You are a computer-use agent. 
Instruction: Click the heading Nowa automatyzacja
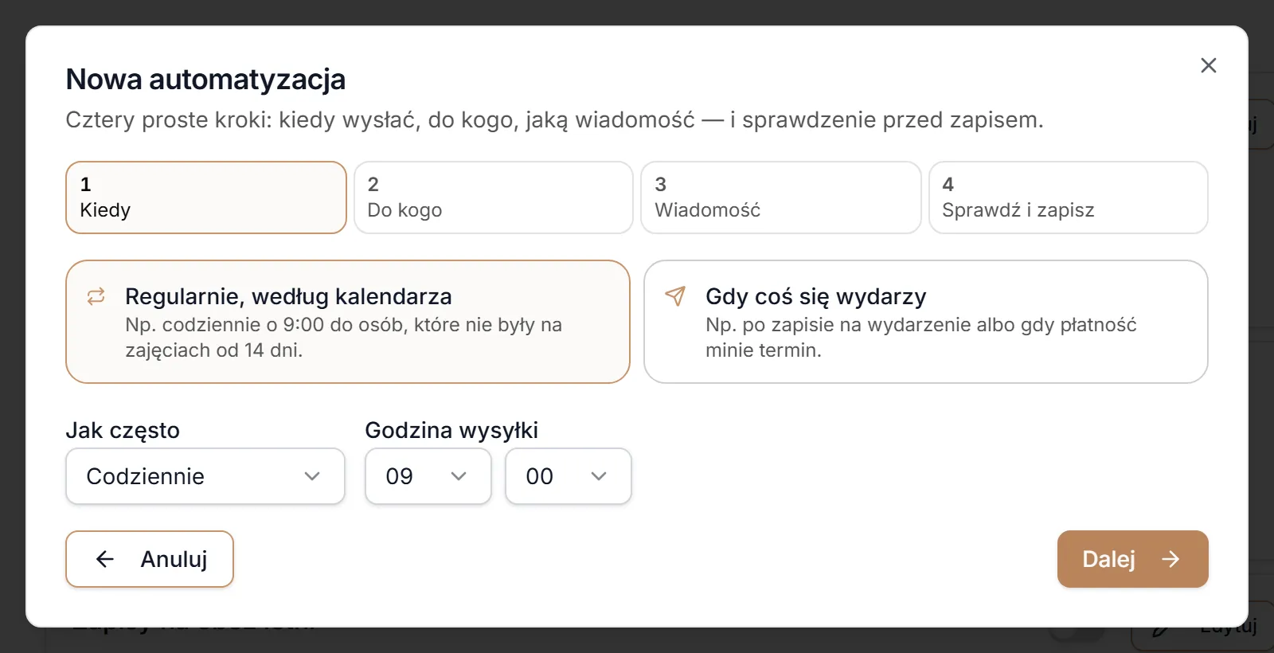pyautogui.click(x=205, y=80)
